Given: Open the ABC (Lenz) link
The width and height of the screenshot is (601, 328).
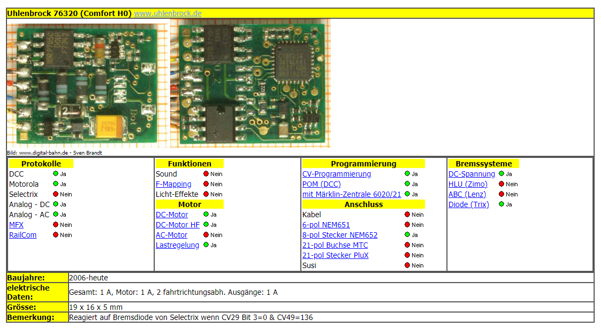Looking at the screenshot, I should 467,194.
